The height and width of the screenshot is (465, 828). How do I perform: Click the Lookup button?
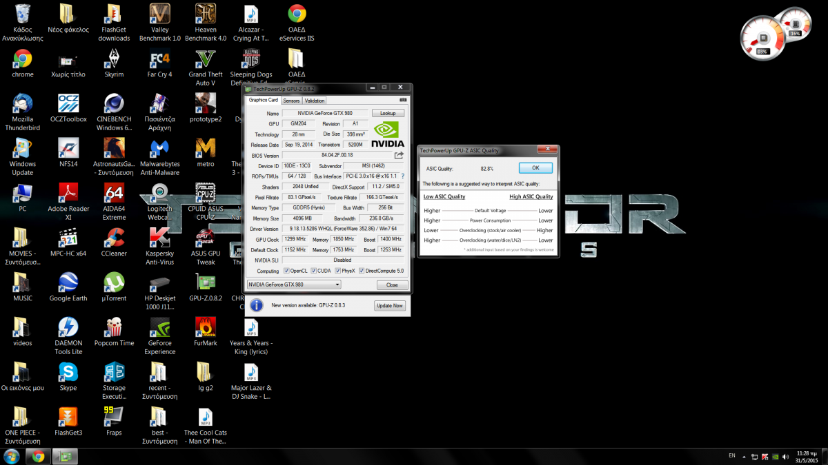388,113
